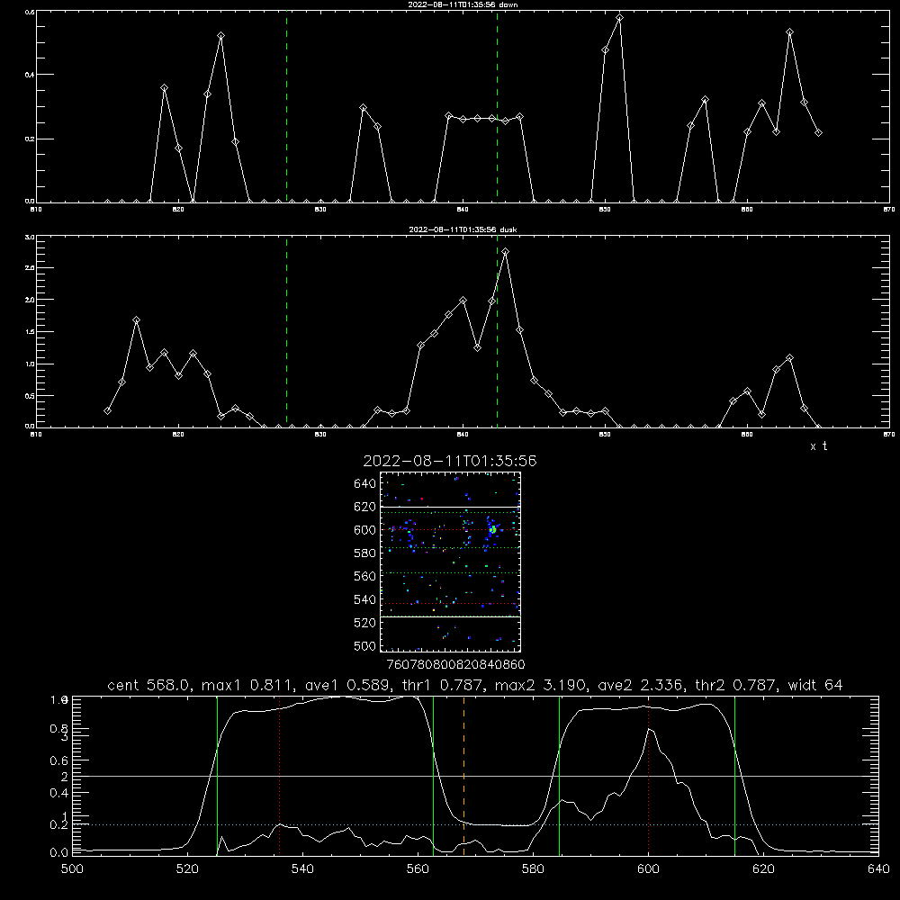The height and width of the screenshot is (900, 900).
Task: Click the 2.0 label on the dusk plot y-axis
Action: click(29, 300)
